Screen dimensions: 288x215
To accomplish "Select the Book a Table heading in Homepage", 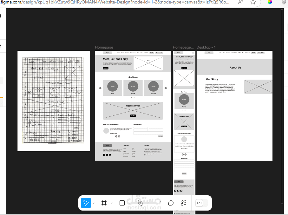I will 137,125.
